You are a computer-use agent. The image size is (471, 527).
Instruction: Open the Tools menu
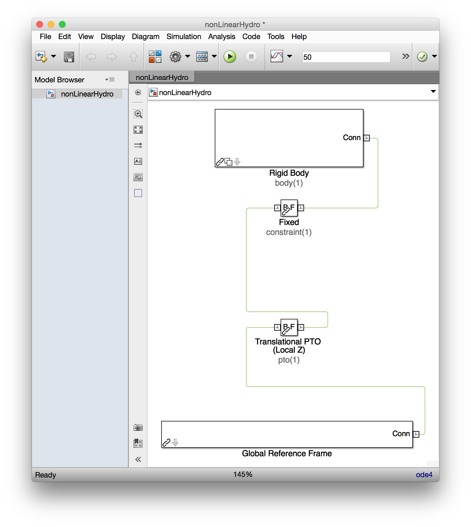point(276,37)
